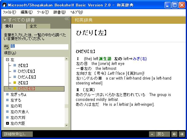
Task: Click the app icon in the title bar
Action: pos(4,5)
